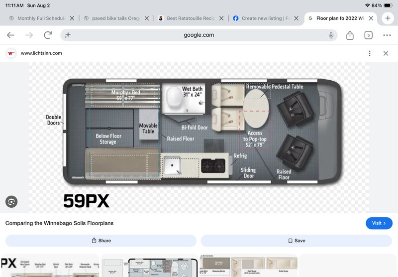Image resolution: width=398 pixels, height=277 pixels.
Task: Reload the page with refresh icon
Action: pos(48,35)
